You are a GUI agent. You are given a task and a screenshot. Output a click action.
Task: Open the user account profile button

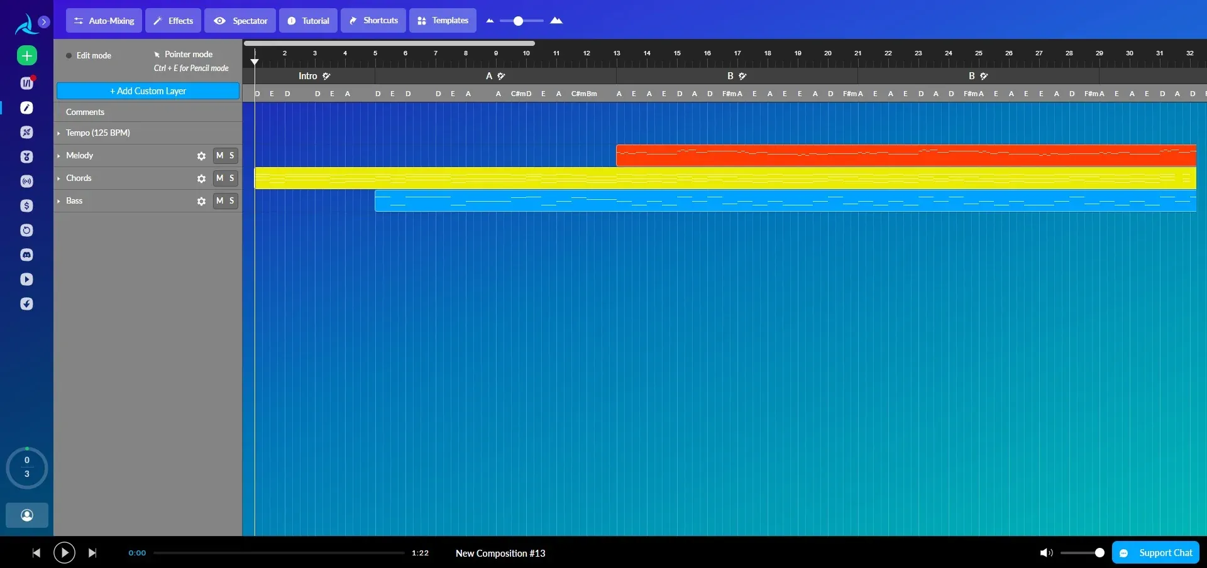point(27,515)
